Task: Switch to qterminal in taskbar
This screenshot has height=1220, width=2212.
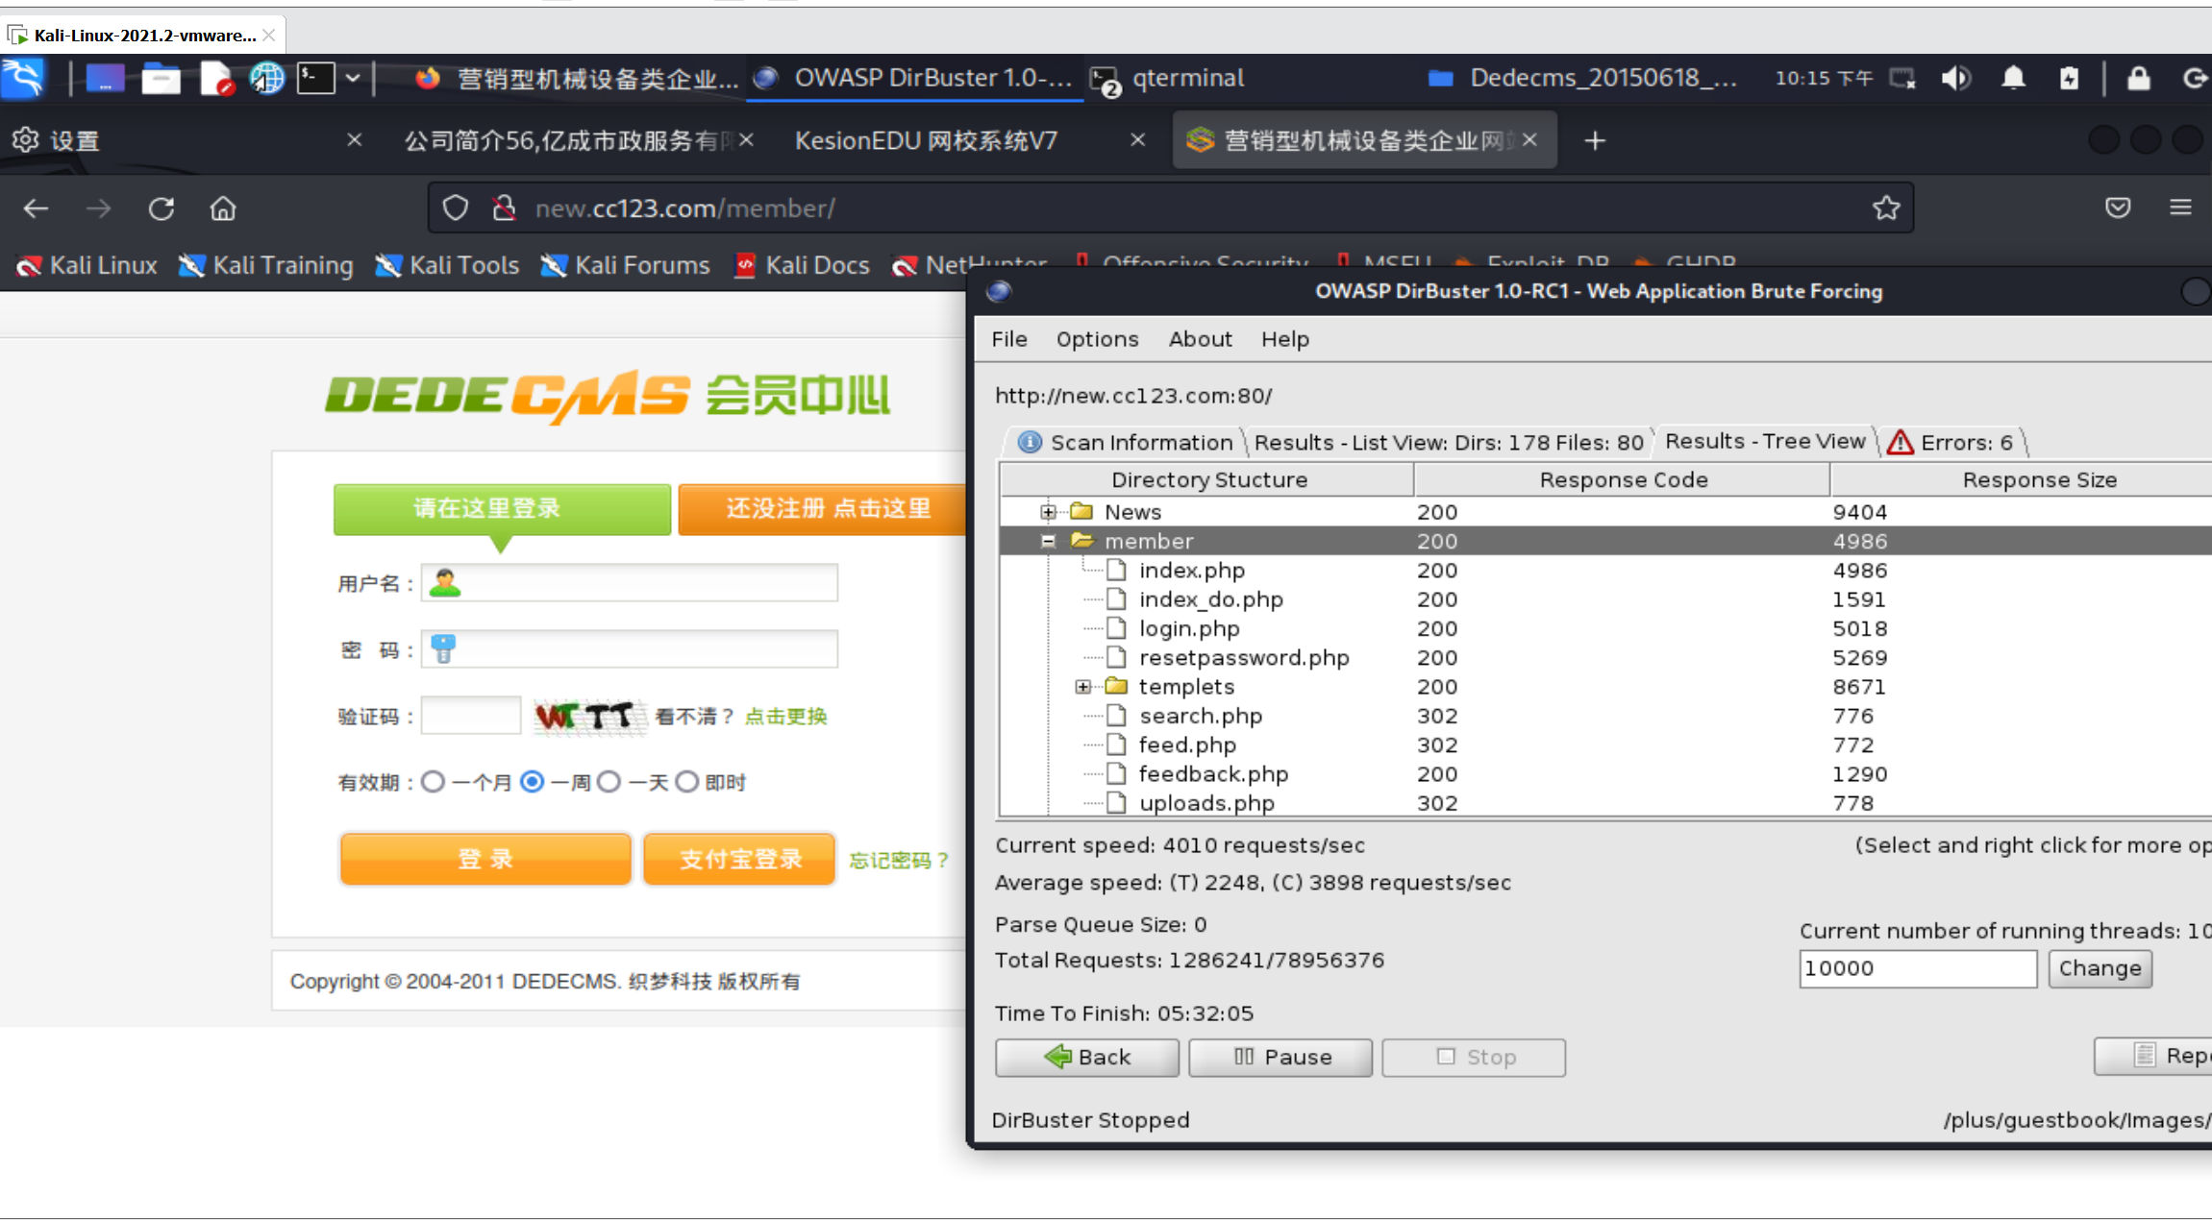Action: click(1167, 78)
